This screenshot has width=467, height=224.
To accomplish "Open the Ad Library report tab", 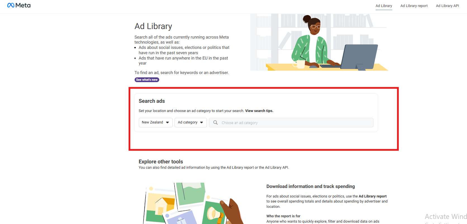I will [x=414, y=6].
